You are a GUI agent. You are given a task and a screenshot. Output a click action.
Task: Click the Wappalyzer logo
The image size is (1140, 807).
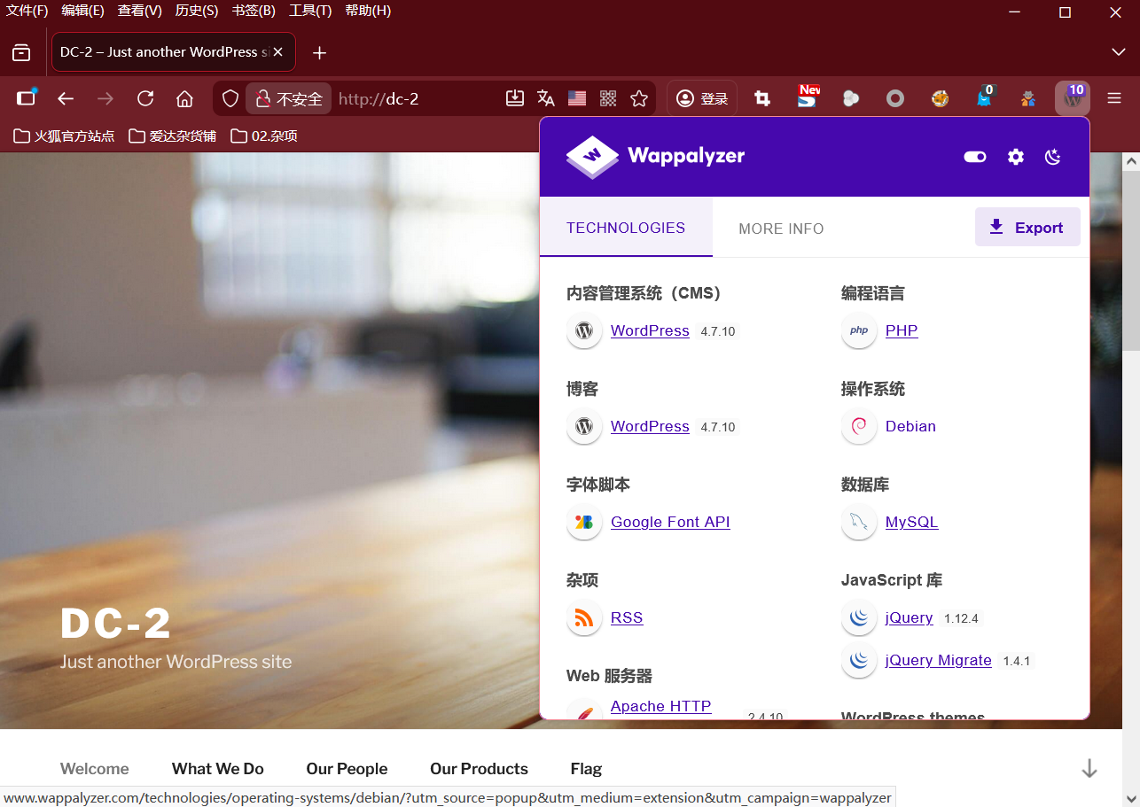tap(655, 157)
